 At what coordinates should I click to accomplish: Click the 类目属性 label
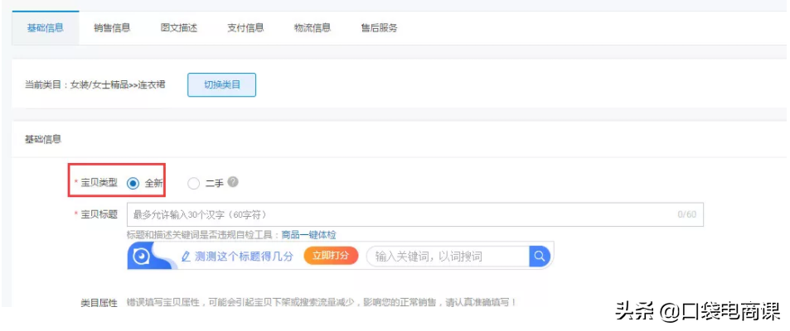click(99, 303)
